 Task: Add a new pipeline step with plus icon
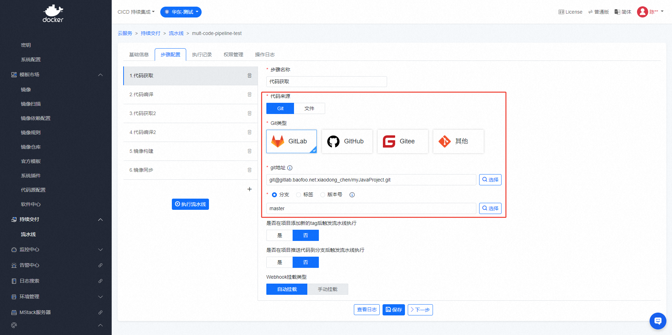coord(250,189)
